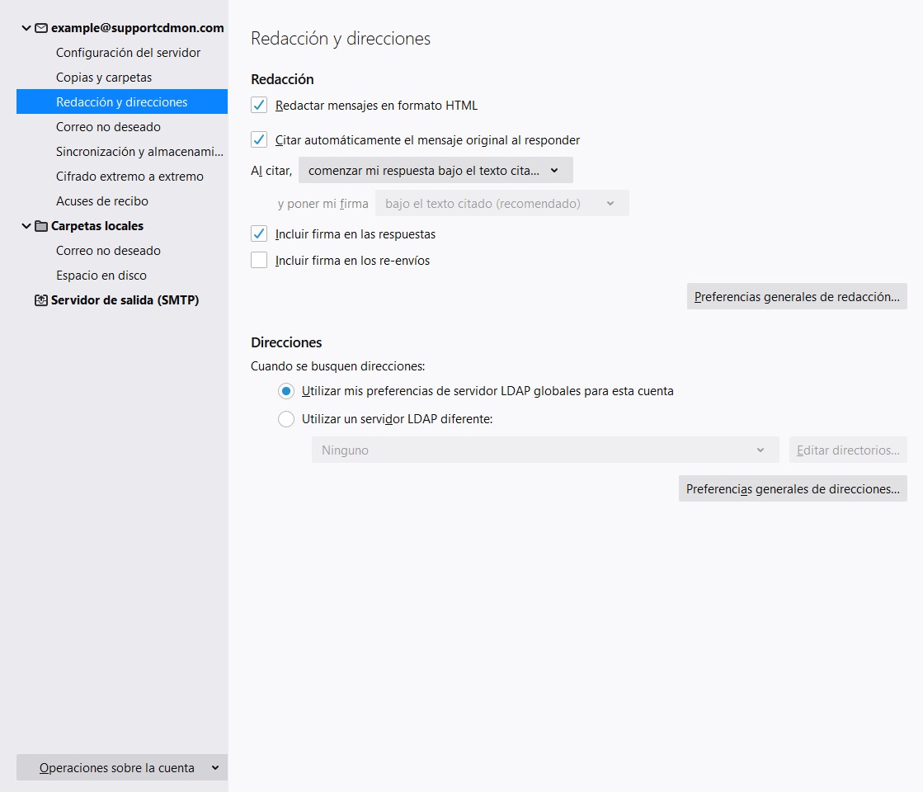The width and height of the screenshot is (923, 792).
Task: Disable Citar automáticamente el mensaje original
Action: (x=259, y=140)
